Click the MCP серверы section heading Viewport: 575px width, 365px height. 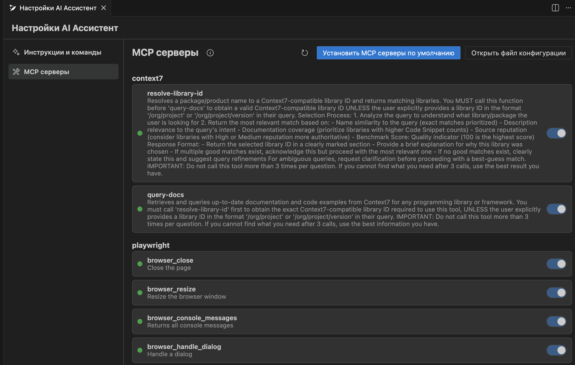pos(165,53)
